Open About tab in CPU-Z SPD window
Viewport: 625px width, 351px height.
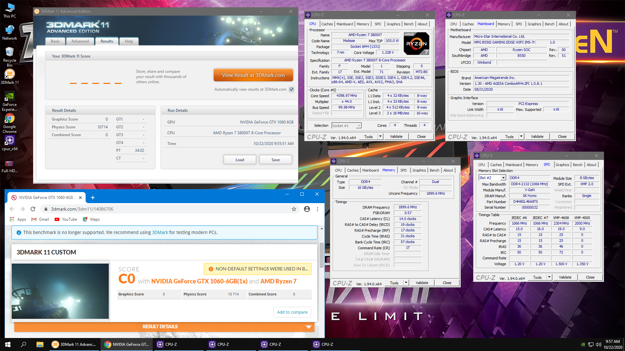tap(591, 165)
